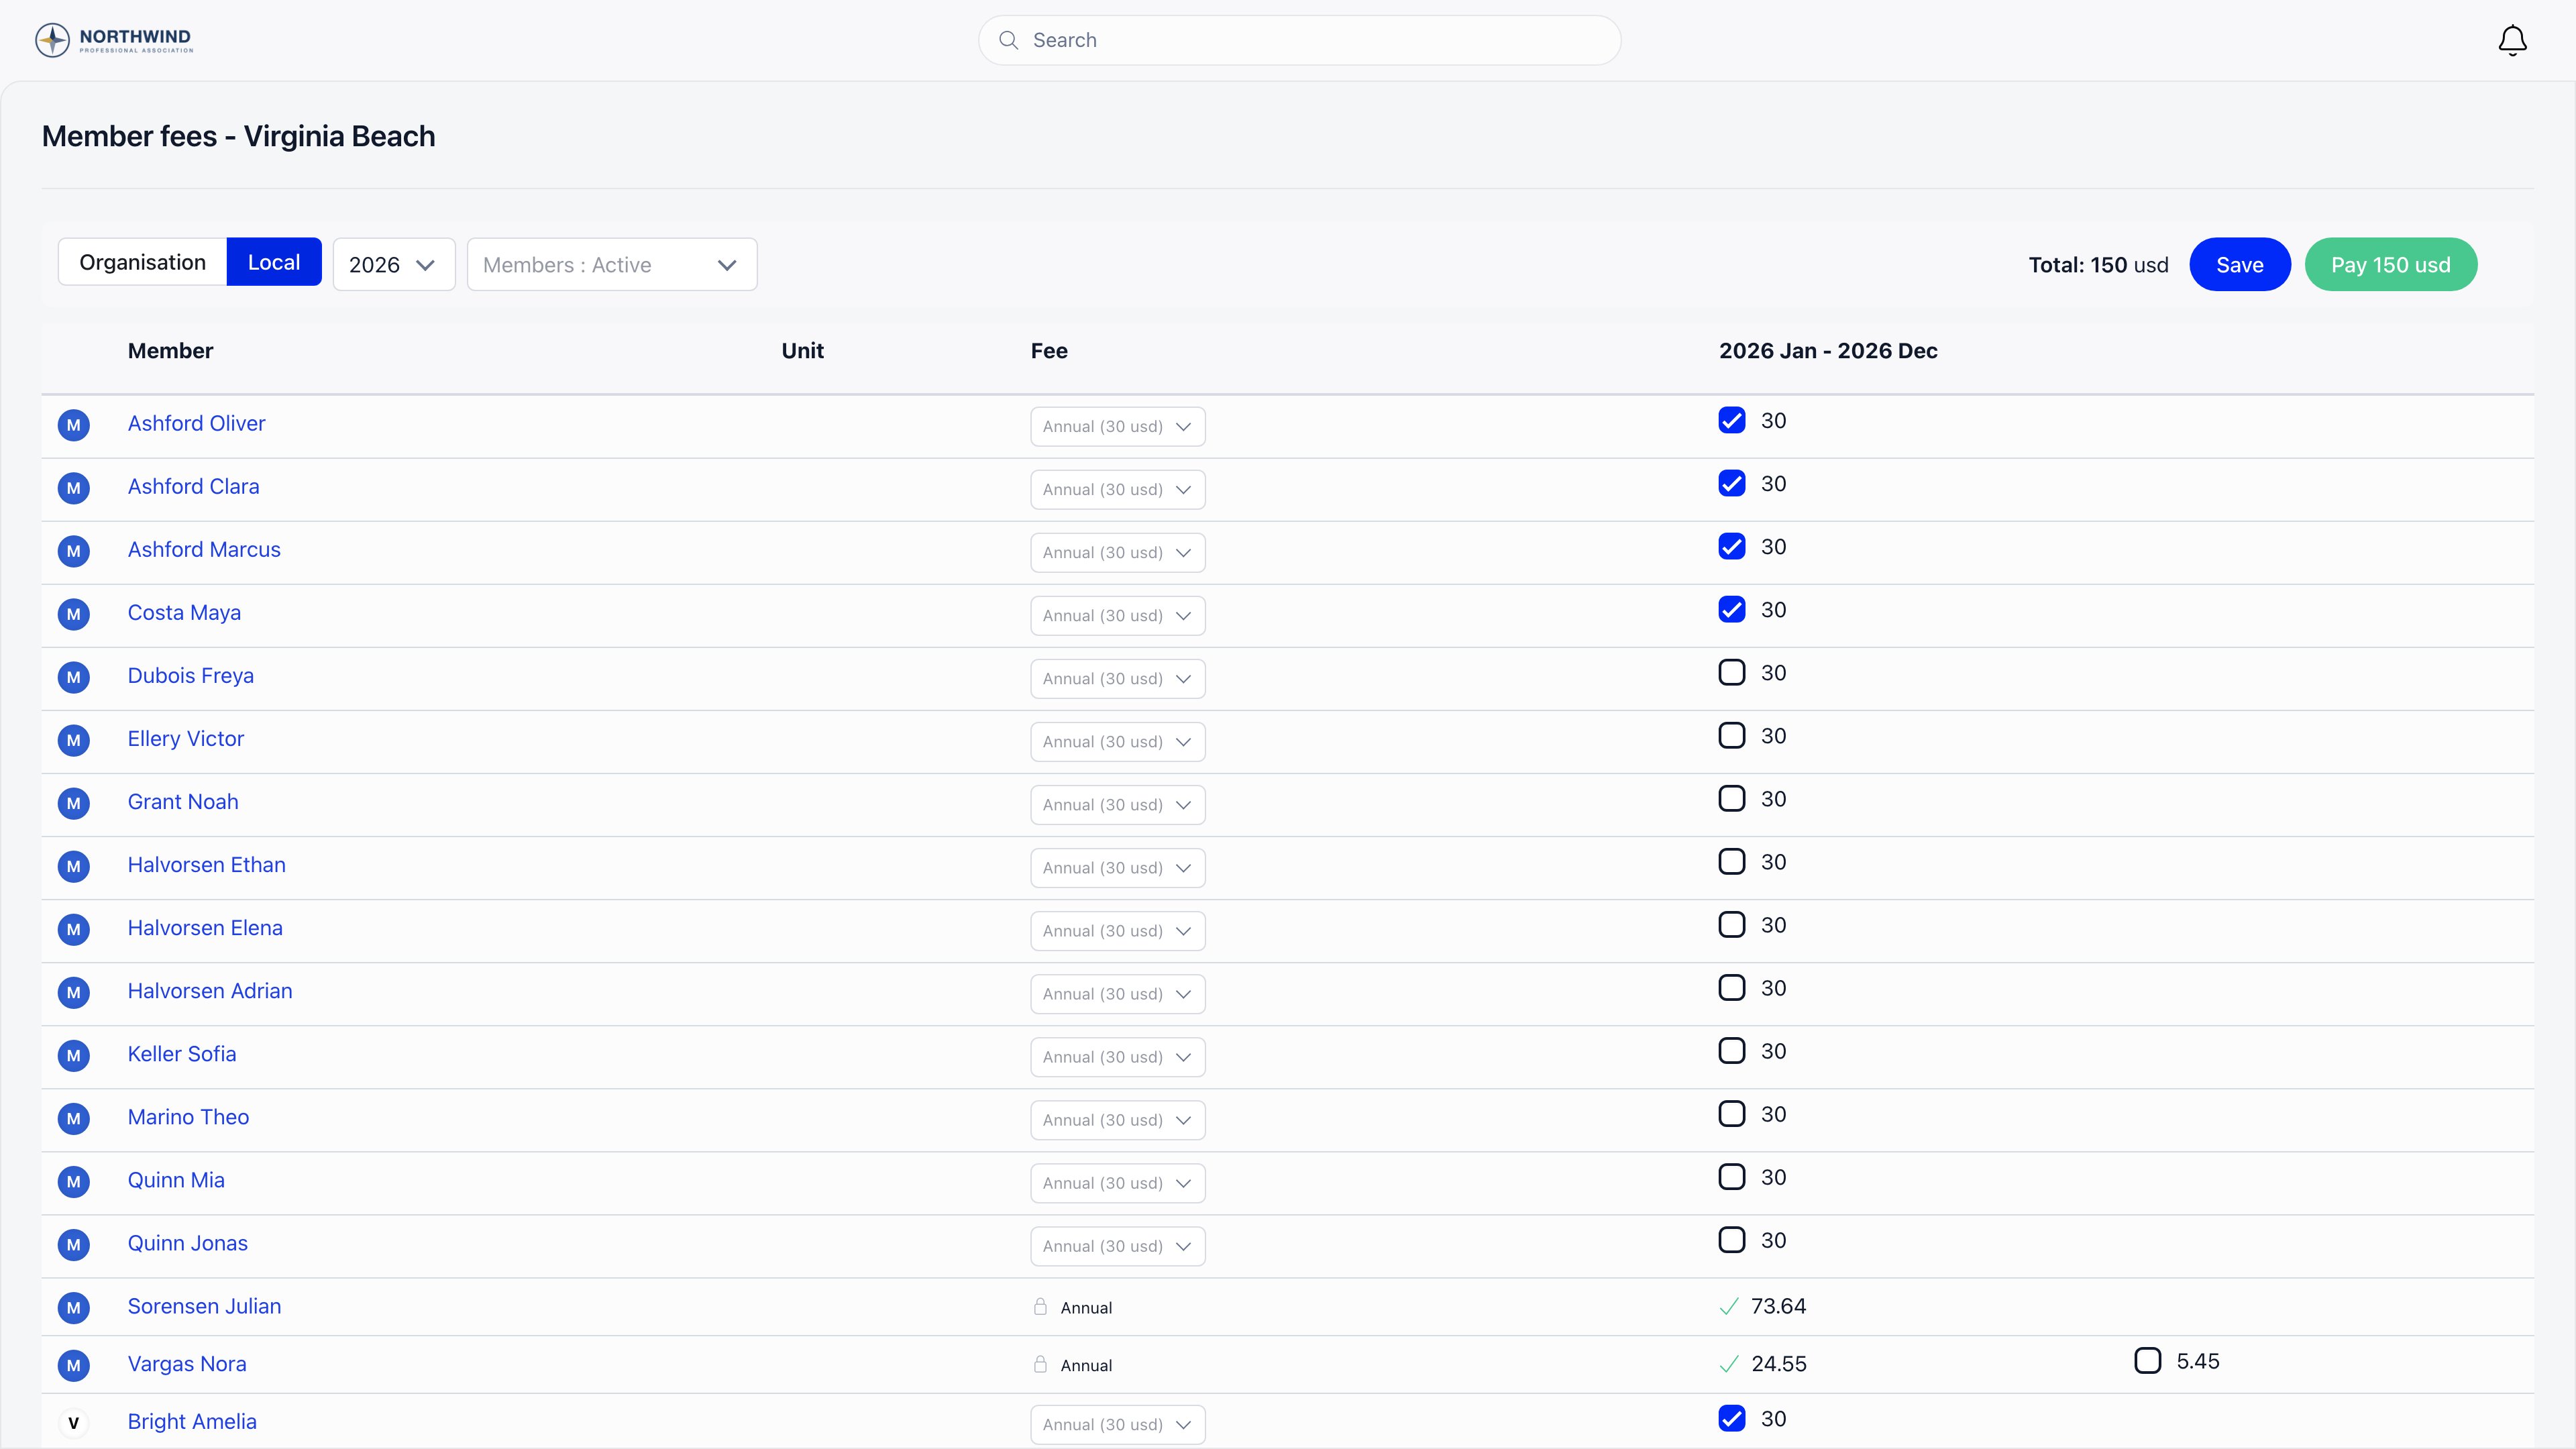Open the 2026 year dropdown
Image resolution: width=2576 pixels, height=1449 pixels.
tap(394, 265)
